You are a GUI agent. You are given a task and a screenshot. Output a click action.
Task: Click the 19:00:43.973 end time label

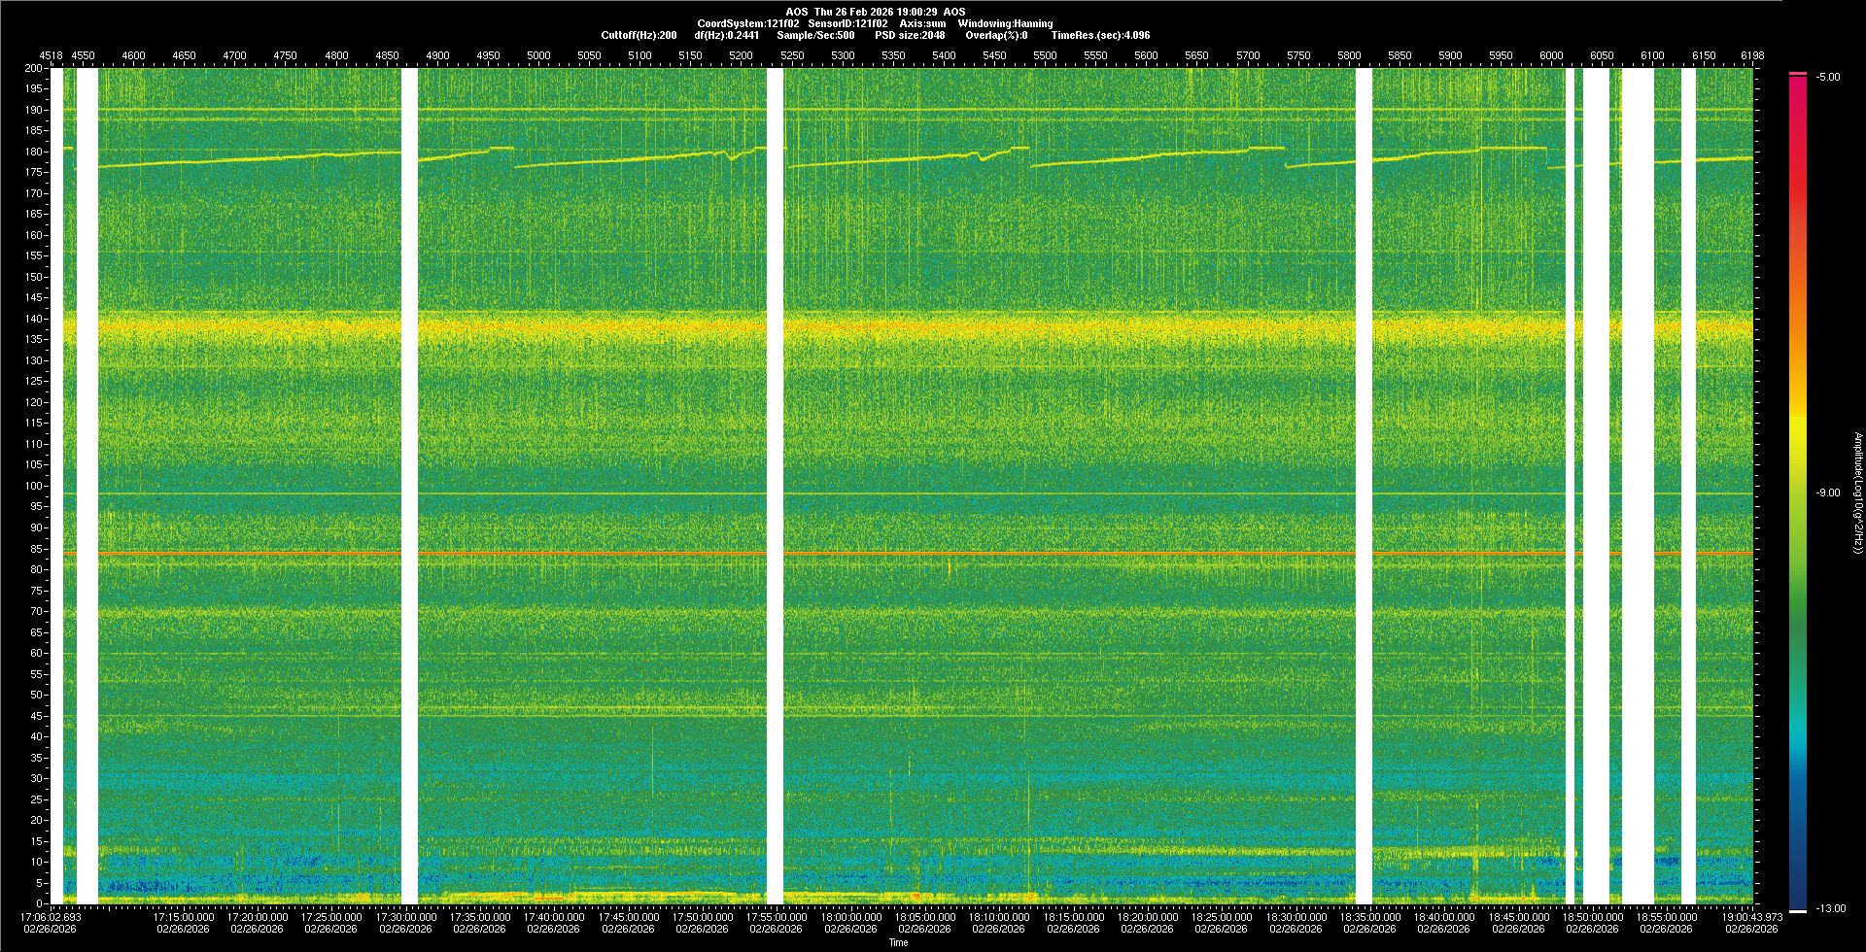coord(1752,917)
